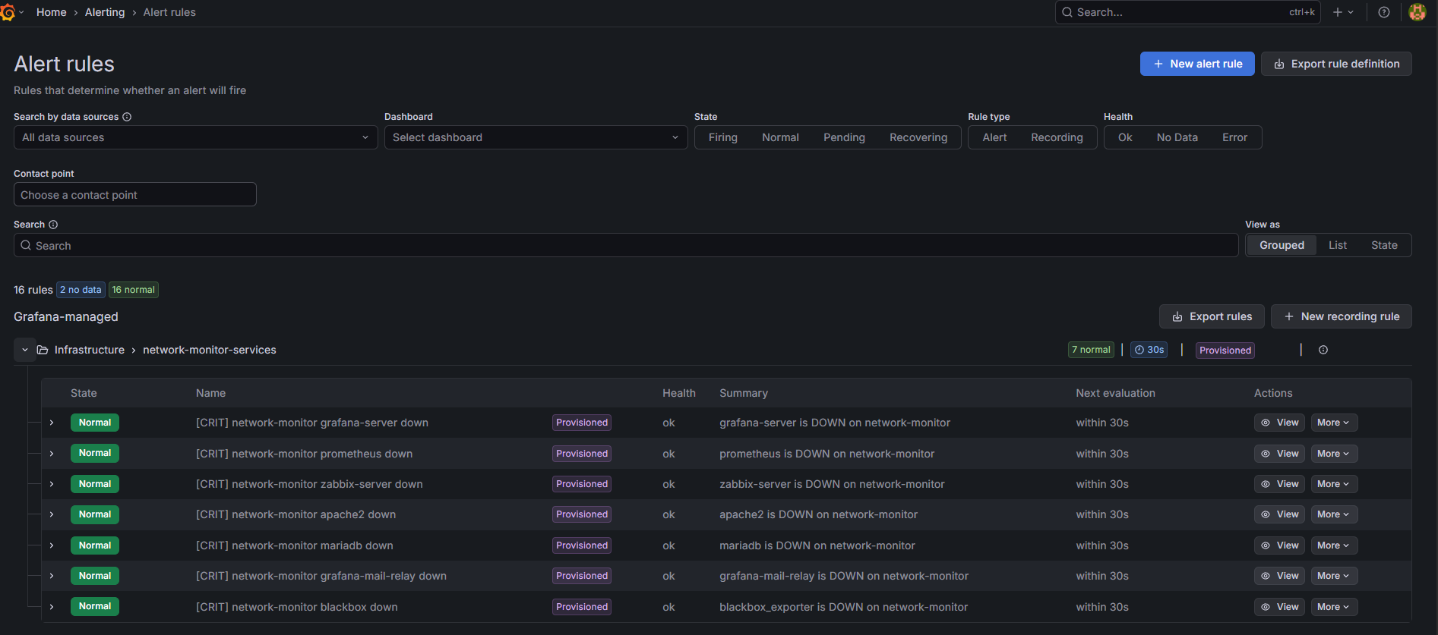This screenshot has height=635, width=1438.
Task: View the grafana-server down rule
Action: click(x=1279, y=423)
